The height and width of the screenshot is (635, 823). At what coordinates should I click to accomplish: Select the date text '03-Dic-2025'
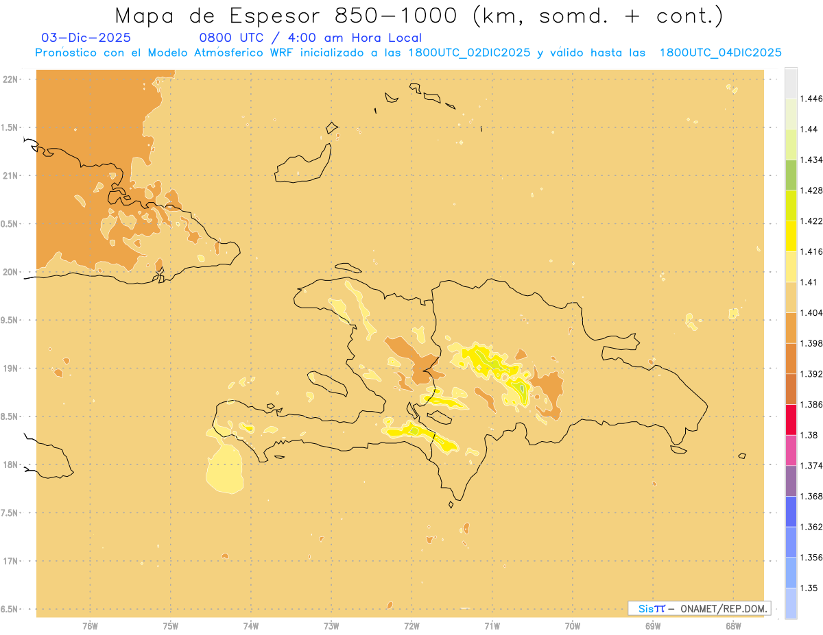[x=86, y=38]
